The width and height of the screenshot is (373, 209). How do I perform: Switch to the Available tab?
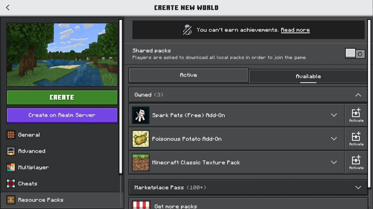(308, 76)
